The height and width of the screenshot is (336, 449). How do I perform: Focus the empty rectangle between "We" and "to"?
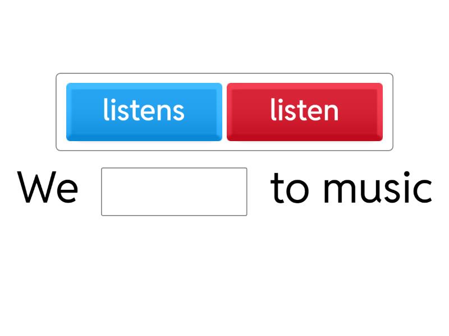click(174, 192)
